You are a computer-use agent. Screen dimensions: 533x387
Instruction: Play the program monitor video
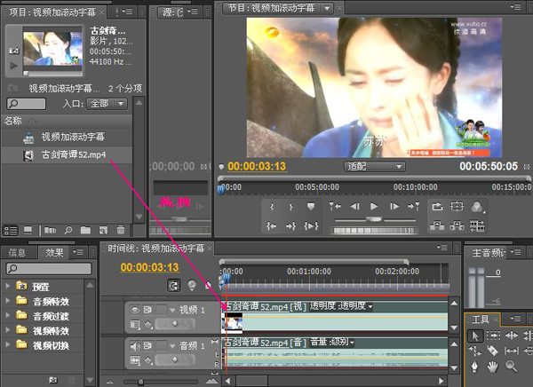374,206
